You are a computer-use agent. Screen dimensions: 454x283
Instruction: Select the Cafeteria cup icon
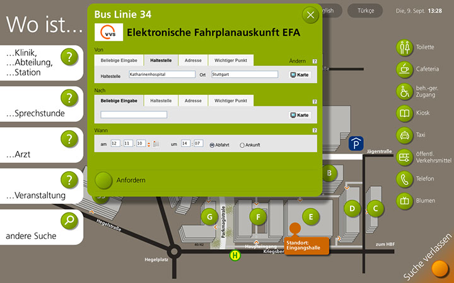[x=404, y=69]
